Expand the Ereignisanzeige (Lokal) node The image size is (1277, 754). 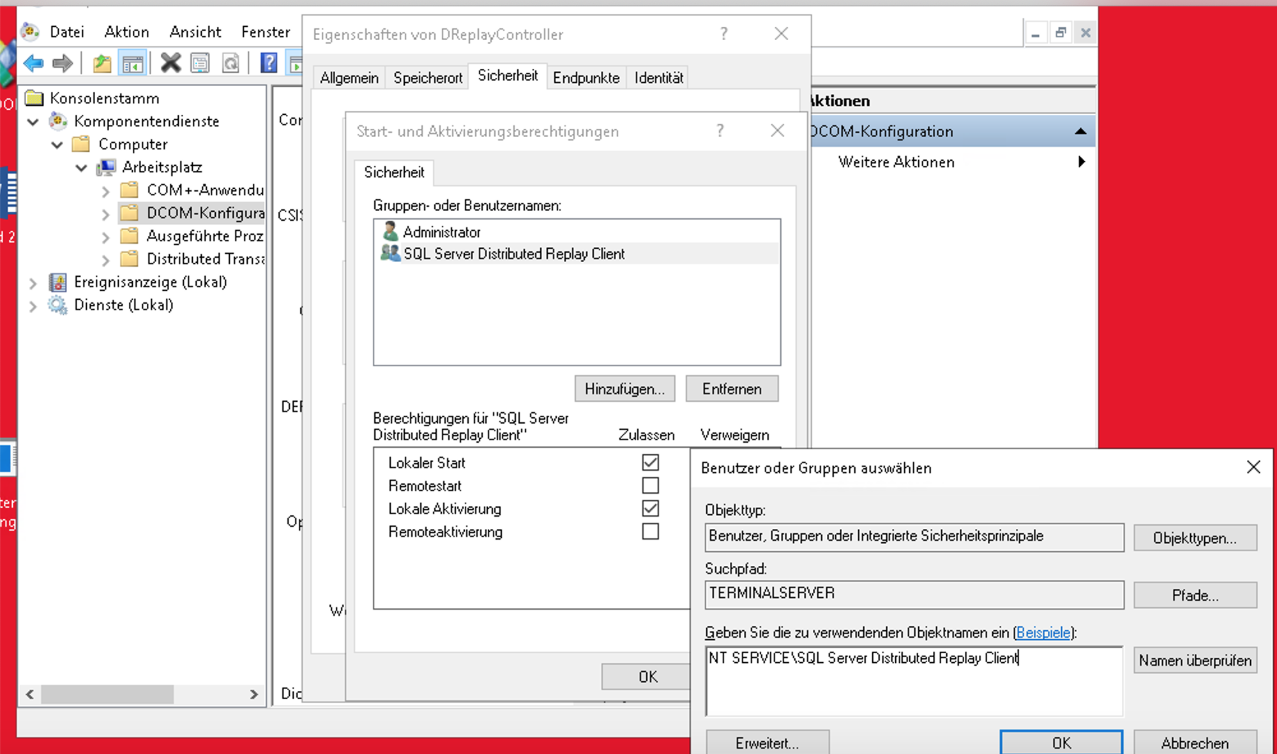tap(33, 283)
